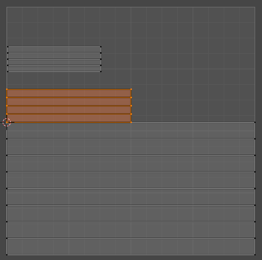This screenshot has height=260, width=262.
Task: Select bottom-right vertex of small unselected island
Action: tap(101, 71)
